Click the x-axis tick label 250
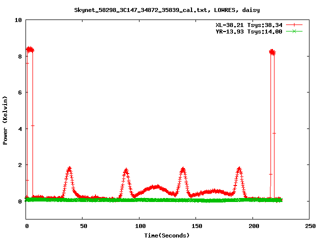 [x=310, y=226]
